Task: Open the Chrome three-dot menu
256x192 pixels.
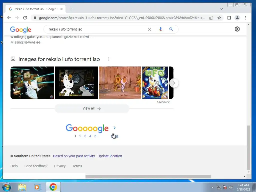Action: point(245,18)
